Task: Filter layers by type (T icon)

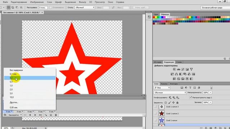Action: tap(190, 87)
